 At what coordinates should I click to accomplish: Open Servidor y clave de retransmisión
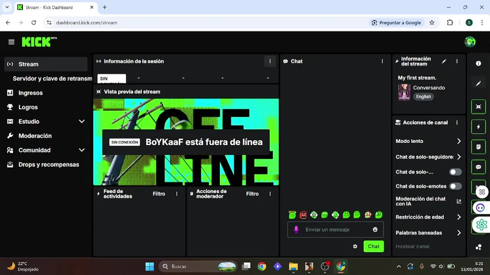(x=52, y=78)
